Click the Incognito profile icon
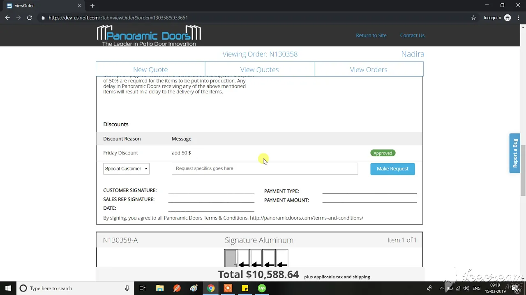 point(508,18)
